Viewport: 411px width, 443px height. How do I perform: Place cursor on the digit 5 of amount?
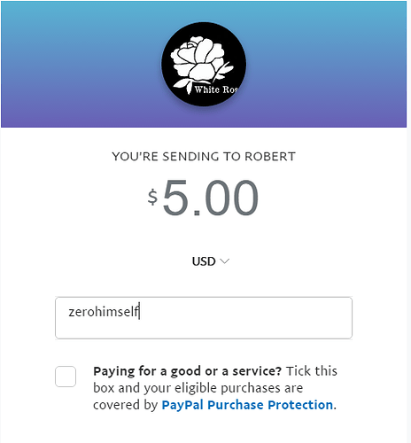(x=175, y=198)
